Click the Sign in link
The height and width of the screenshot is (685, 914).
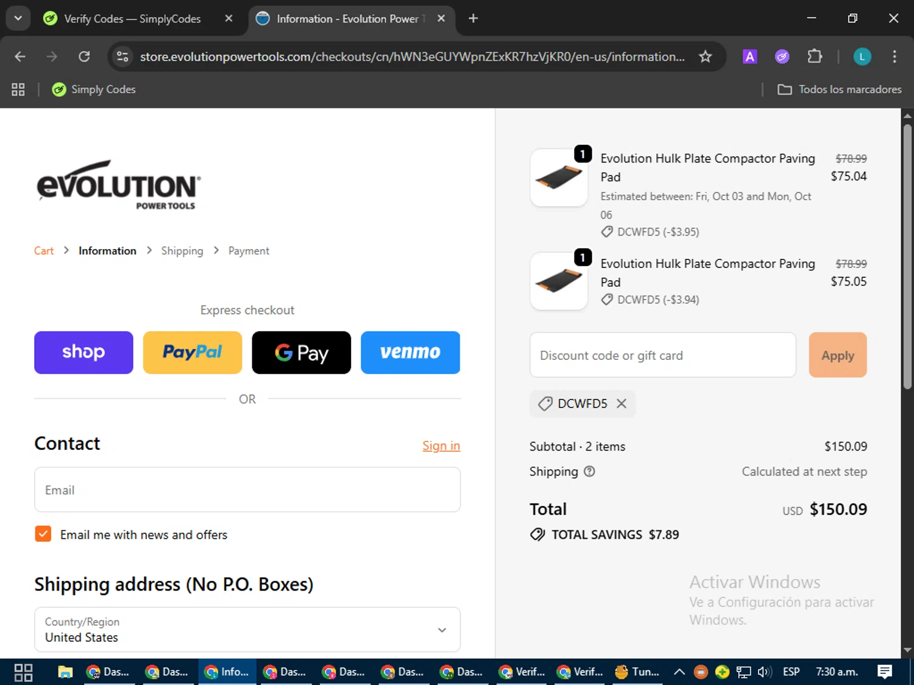441,446
